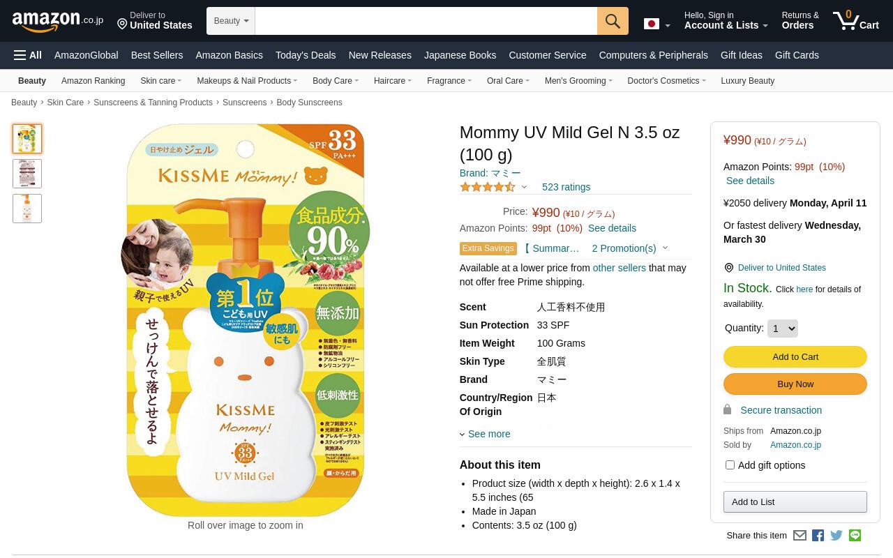Image resolution: width=893 pixels, height=558 pixels.
Task: Open the All hamburger menu
Action: [28, 55]
